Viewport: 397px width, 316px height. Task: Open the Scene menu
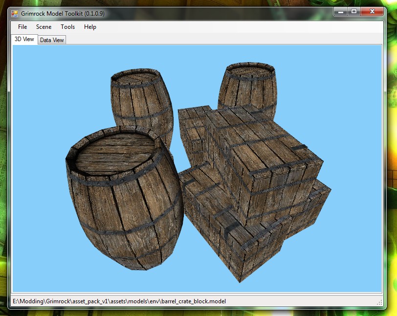[x=44, y=27]
